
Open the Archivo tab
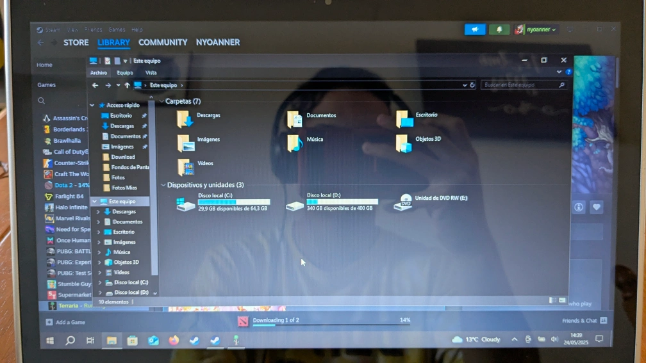[x=99, y=72]
